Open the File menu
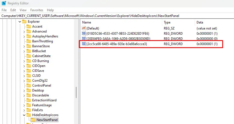The width and height of the screenshot is (234, 124). [4, 10]
